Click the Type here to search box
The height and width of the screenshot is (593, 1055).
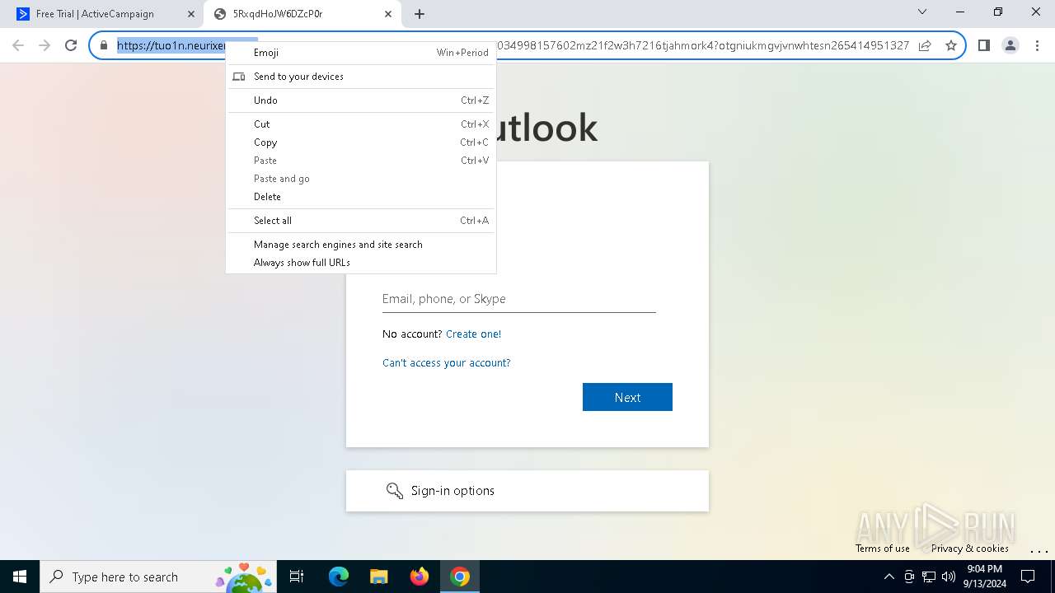point(158,577)
